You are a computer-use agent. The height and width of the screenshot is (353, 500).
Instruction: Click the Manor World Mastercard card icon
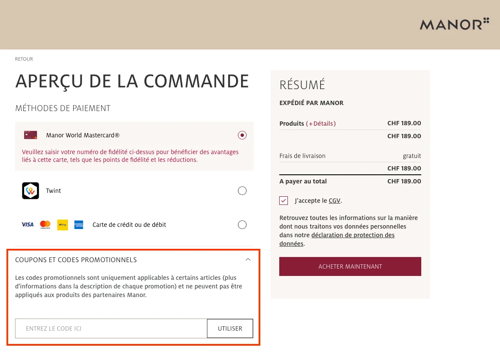click(31, 135)
